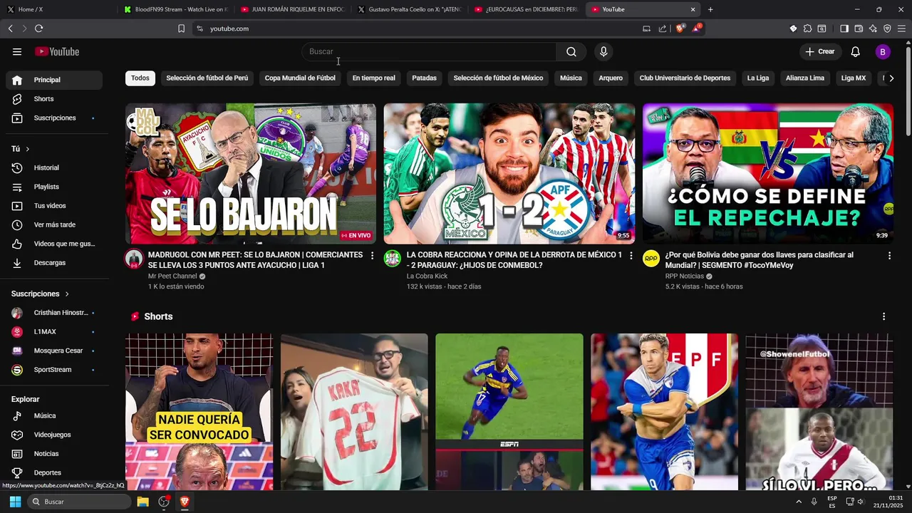912x513 pixels.
Task: Expand the Tú section chevron
Action: tap(28, 149)
